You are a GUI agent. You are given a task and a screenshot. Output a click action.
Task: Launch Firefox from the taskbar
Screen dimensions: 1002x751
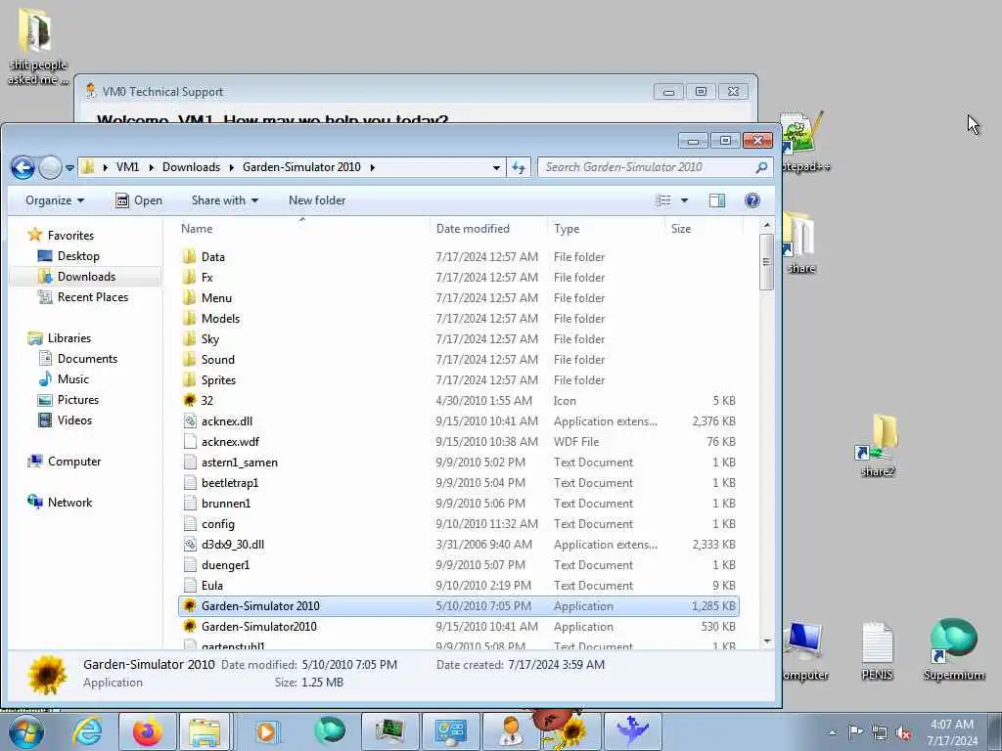(x=148, y=731)
